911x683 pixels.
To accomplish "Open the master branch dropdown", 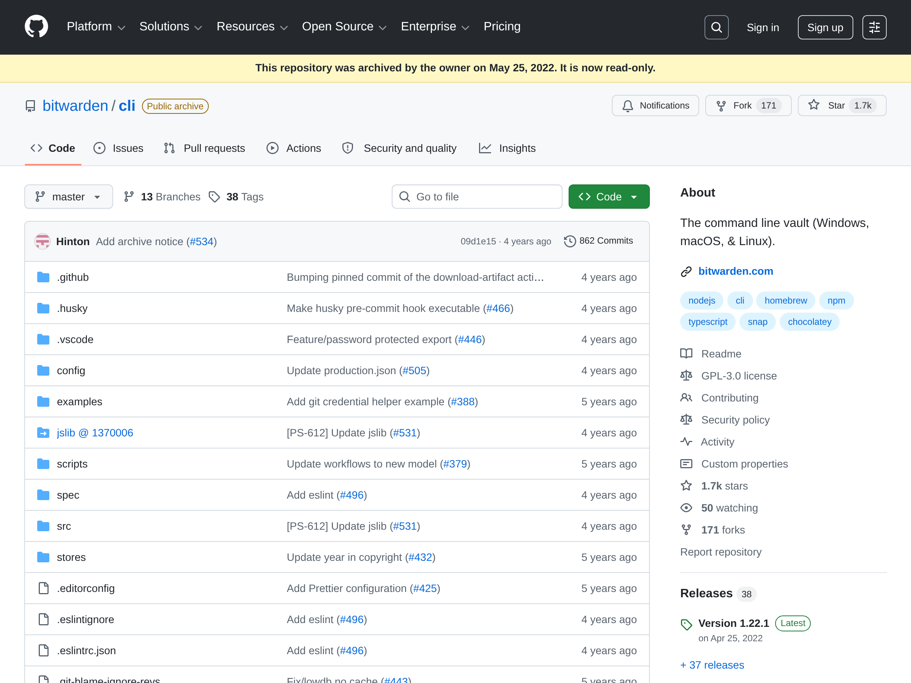I will click(x=68, y=197).
